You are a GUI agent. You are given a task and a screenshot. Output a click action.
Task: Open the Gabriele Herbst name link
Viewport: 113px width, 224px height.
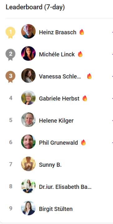(x=59, y=99)
